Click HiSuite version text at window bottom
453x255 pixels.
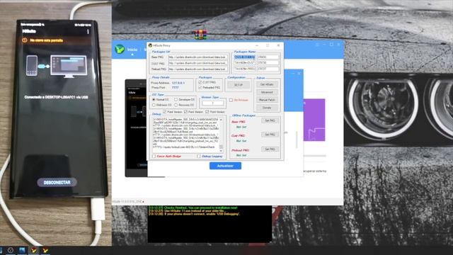click(127, 201)
